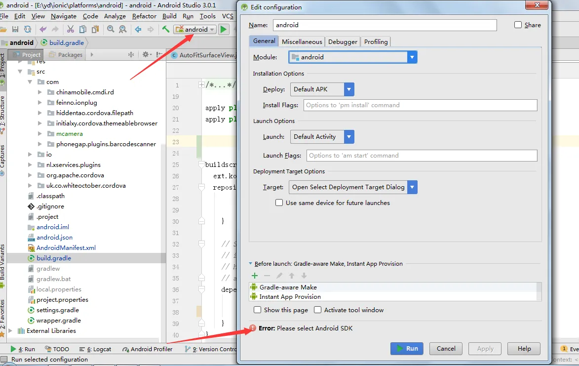The width and height of the screenshot is (579, 366).
Task: Click the green Run toolbar arrow
Action: (x=224, y=29)
